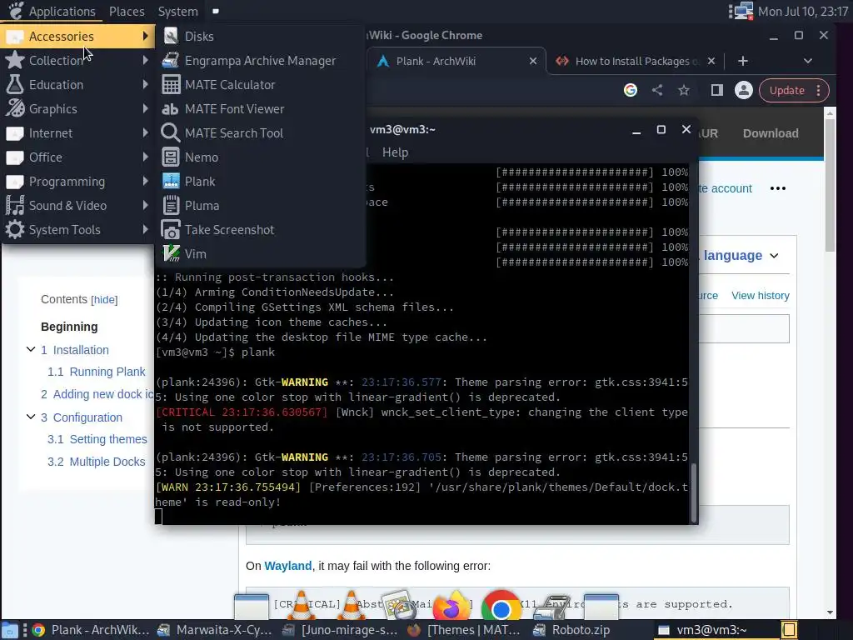Expand the Collection submenu
Viewport: 853px width, 640px height.
[x=77, y=60]
